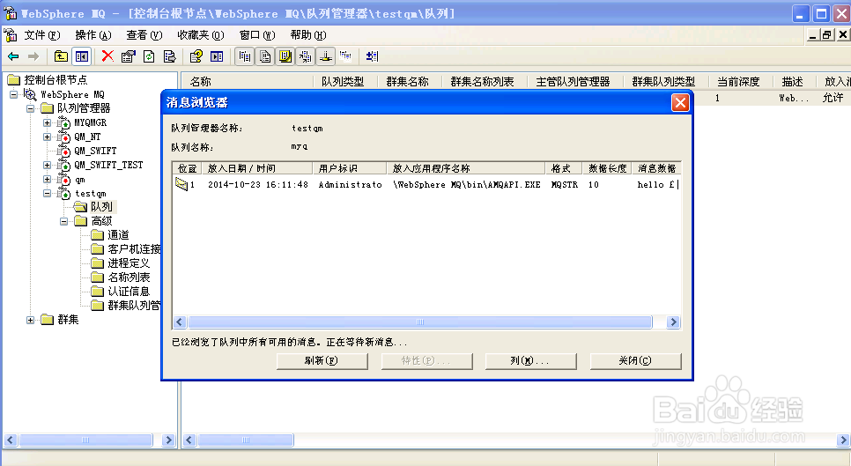The width and height of the screenshot is (851, 466).
Task: Click the 队列类型 column header in main list
Action: (345, 81)
